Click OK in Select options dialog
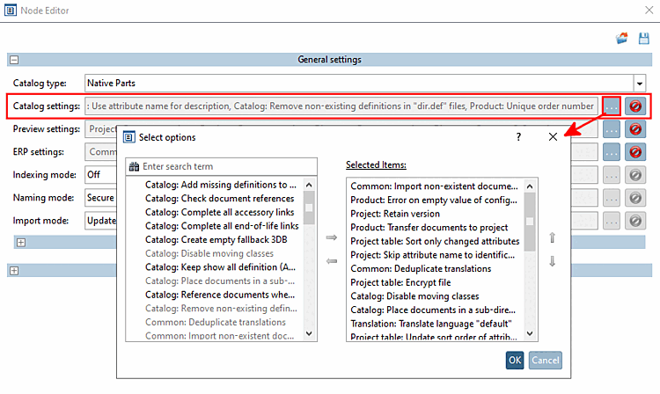Screen dimensions: 660x394 click(515, 360)
